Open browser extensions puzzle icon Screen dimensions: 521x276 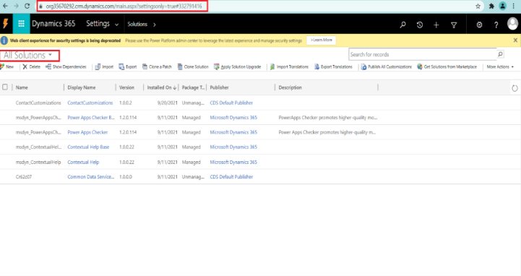pyautogui.click(x=491, y=6)
